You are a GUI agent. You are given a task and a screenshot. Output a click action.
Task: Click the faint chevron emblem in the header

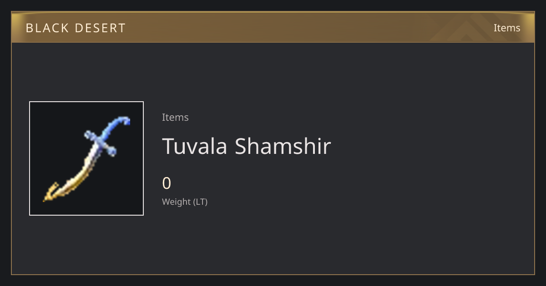coord(473,27)
